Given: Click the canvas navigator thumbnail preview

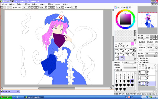Looking at the screenshot, I should pyautogui.click(x=147, y=20).
